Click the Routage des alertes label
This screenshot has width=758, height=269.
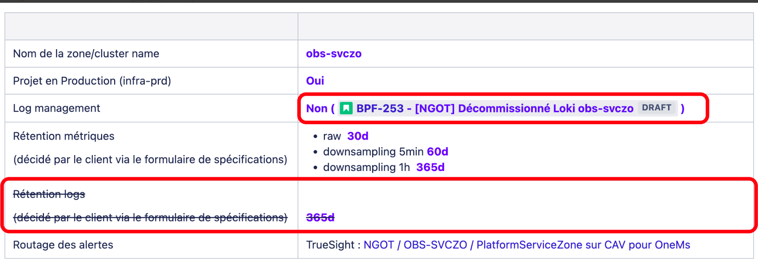point(63,245)
